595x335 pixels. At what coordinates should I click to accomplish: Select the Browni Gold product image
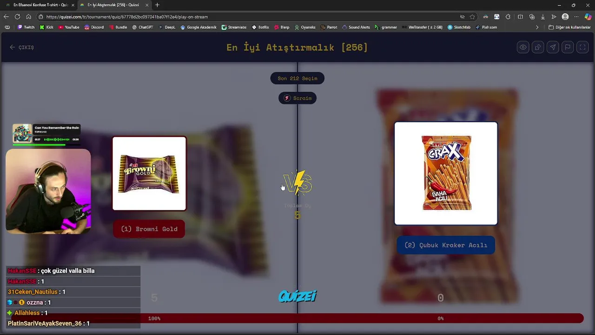click(149, 174)
